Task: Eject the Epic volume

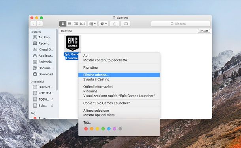Action: click(52, 105)
